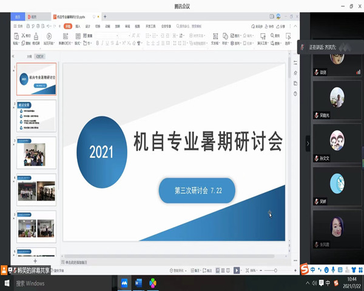Click the Tencent Meeting taskbar icon

click(124, 283)
